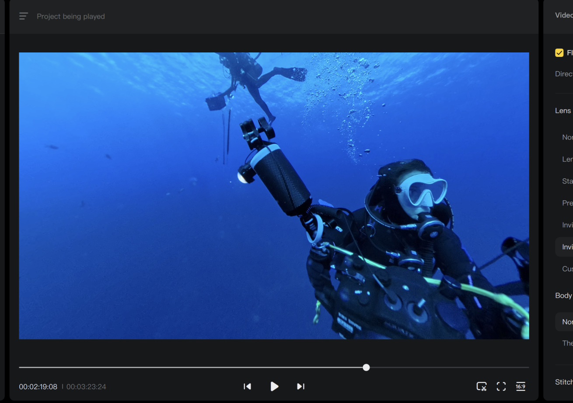Open the project list menu icon
This screenshot has width=573, height=403.
point(24,16)
